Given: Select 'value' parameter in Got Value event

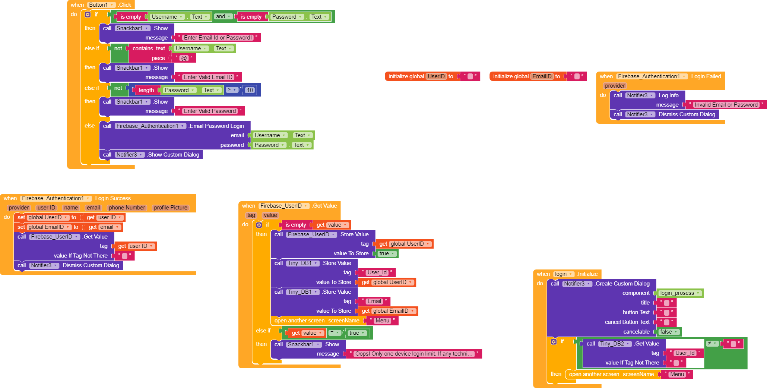Looking at the screenshot, I should [270, 215].
